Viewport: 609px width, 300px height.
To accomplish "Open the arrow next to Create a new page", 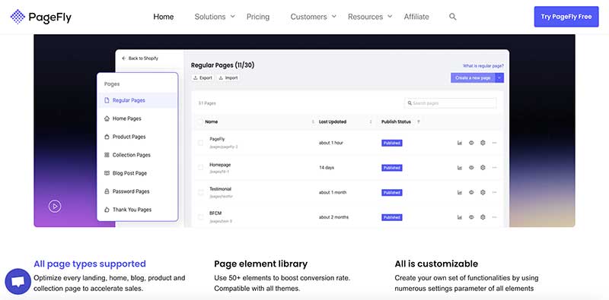I will pos(500,78).
